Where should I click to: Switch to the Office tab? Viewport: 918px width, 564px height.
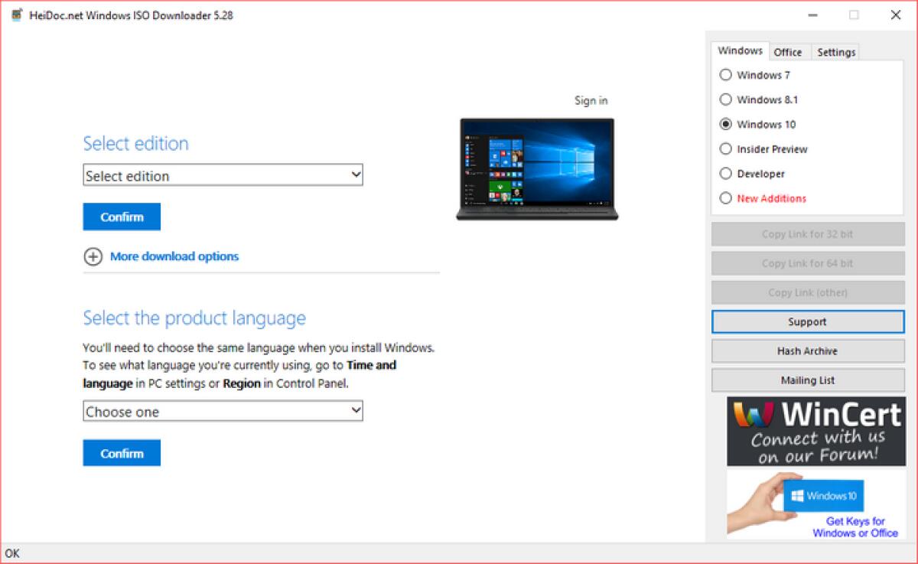point(789,51)
